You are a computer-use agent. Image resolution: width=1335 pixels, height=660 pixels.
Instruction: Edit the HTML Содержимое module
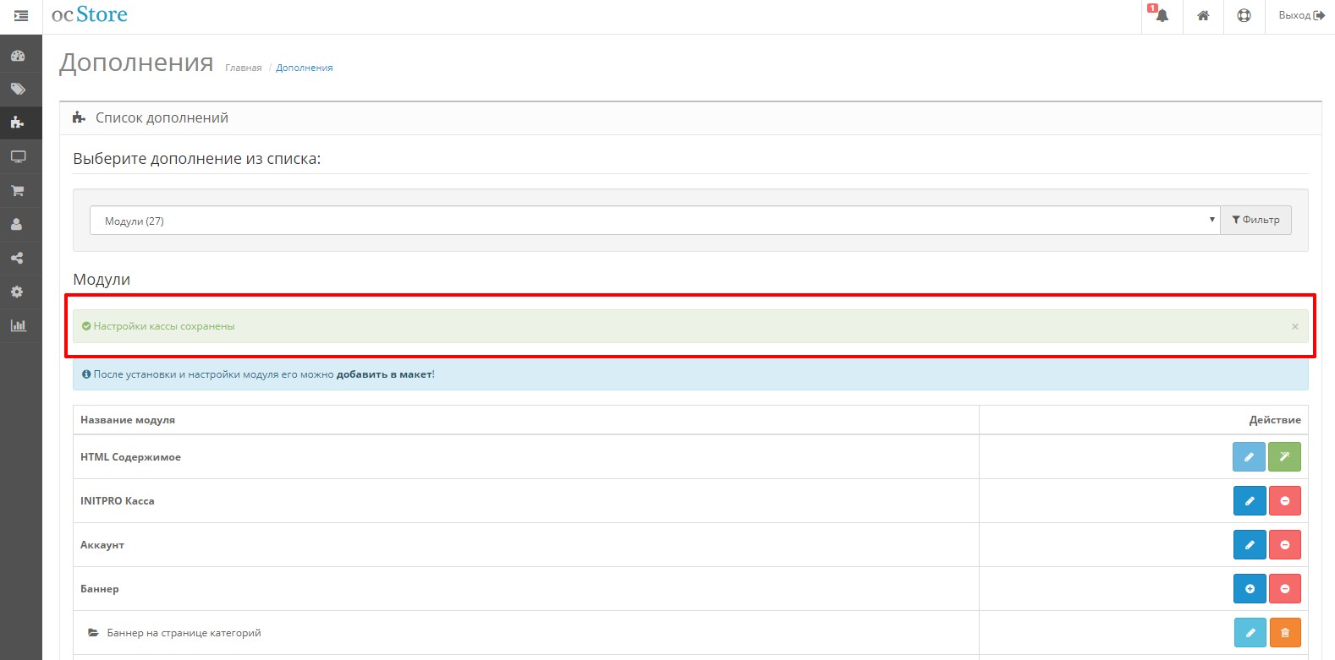click(x=1249, y=457)
